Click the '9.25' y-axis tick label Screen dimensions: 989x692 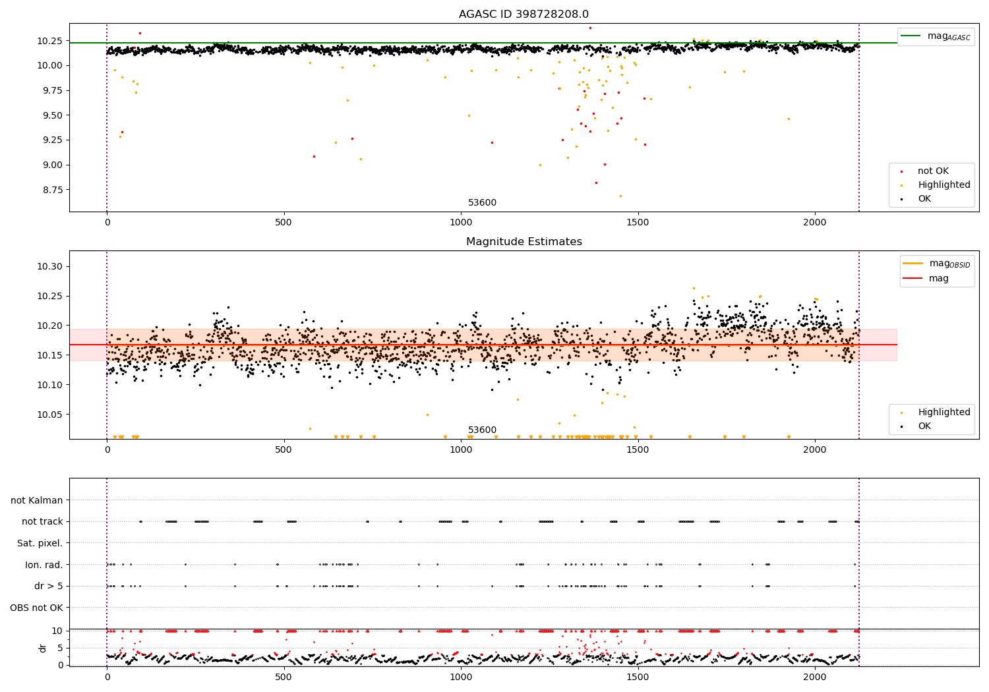coord(53,140)
